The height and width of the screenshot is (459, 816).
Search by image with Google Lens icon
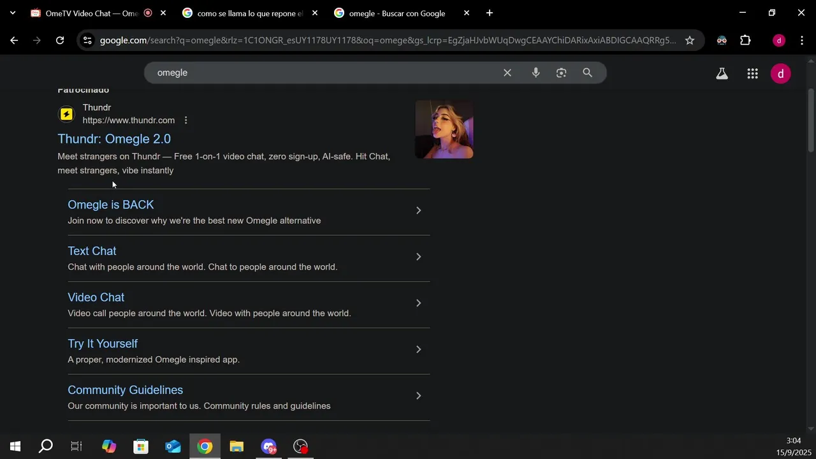[x=561, y=73]
